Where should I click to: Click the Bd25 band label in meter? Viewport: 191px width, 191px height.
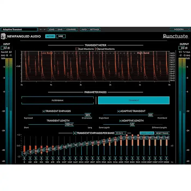(x=172, y=53)
